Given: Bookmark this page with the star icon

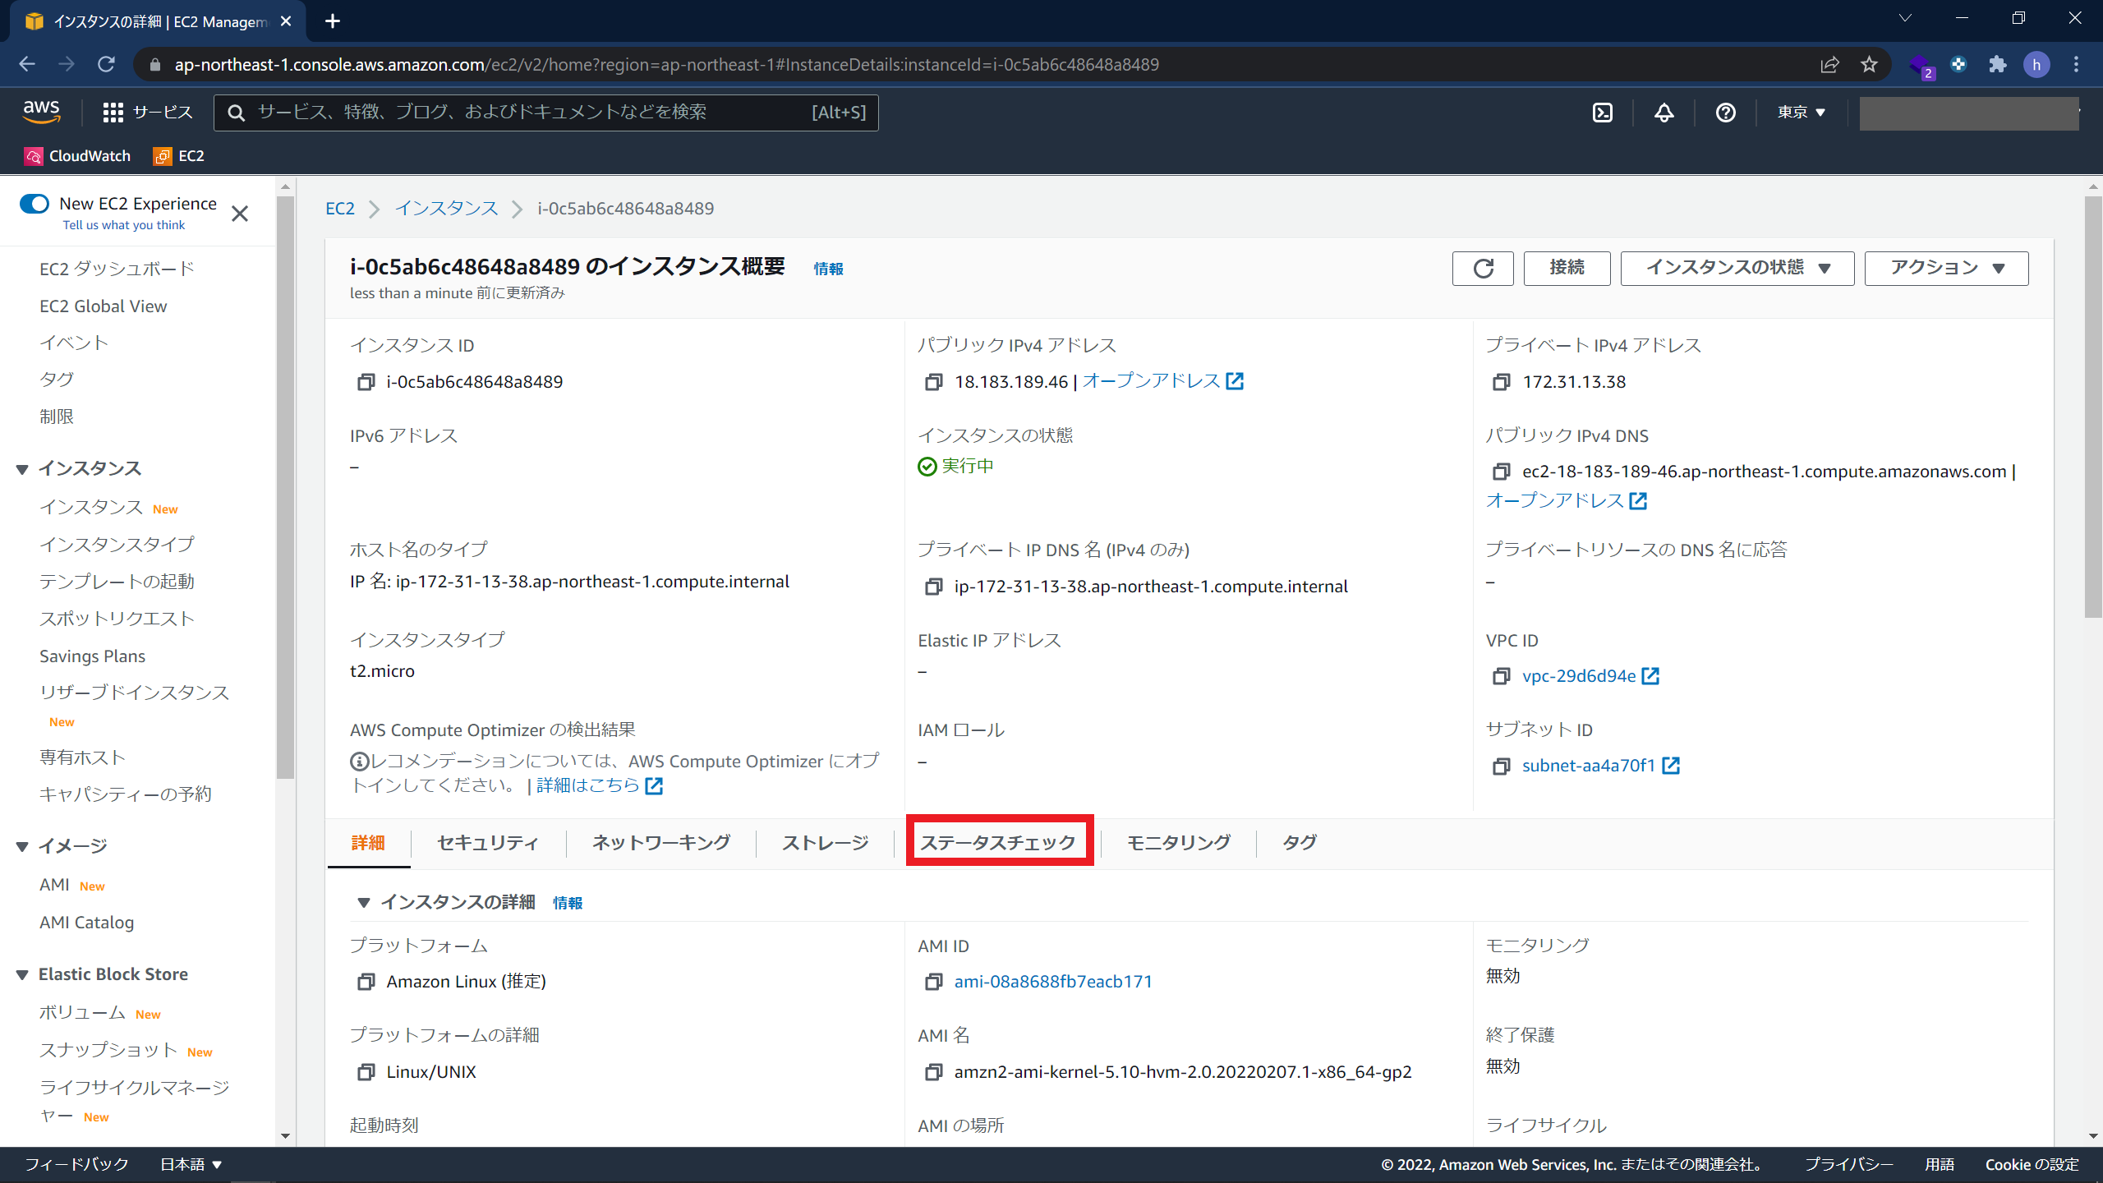Looking at the screenshot, I should tap(1869, 64).
